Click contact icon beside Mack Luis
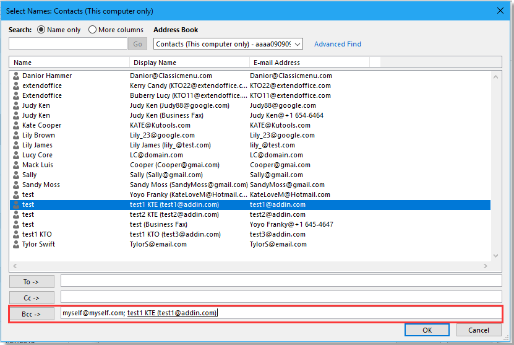This screenshot has width=514, height=345. [x=16, y=165]
